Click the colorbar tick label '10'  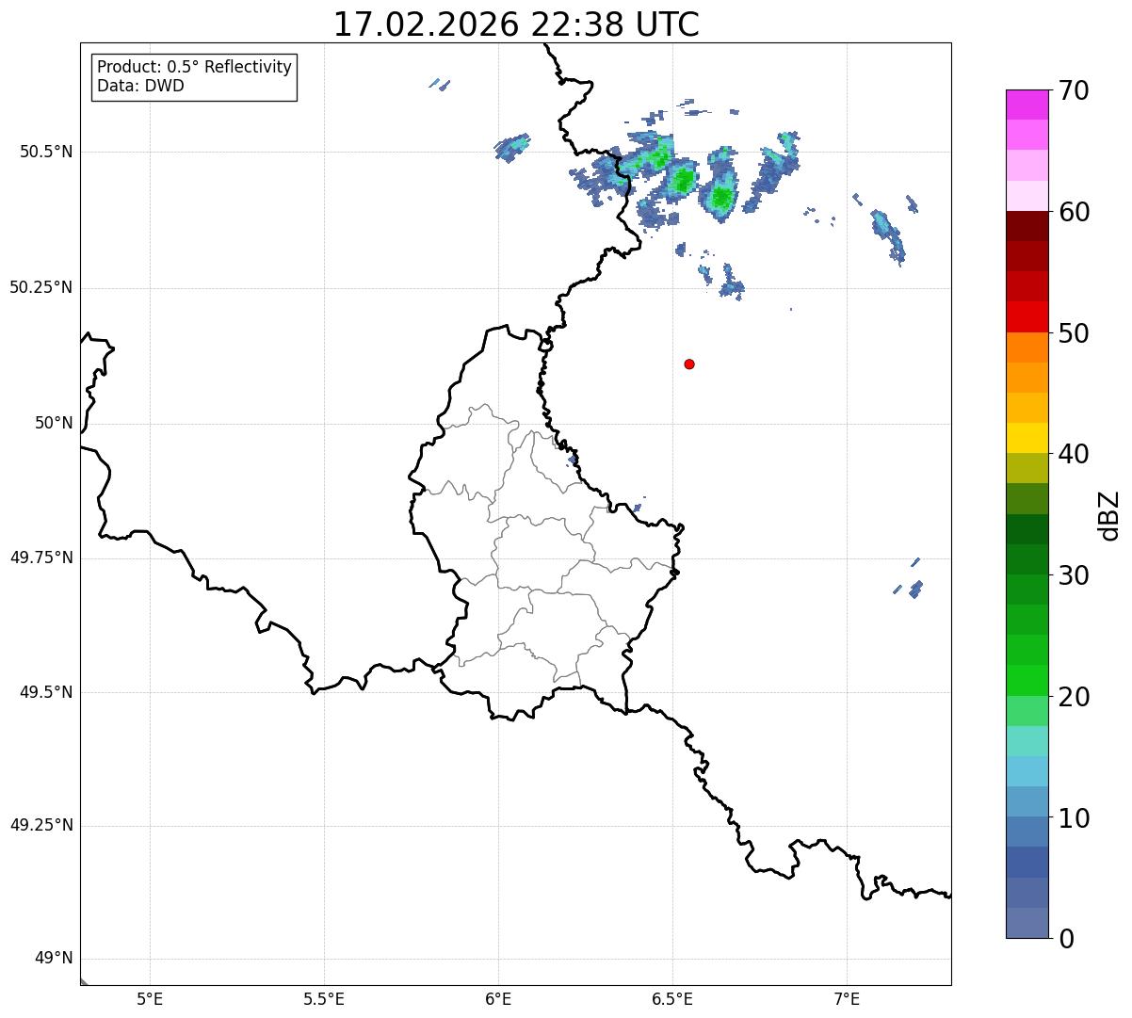(1074, 817)
